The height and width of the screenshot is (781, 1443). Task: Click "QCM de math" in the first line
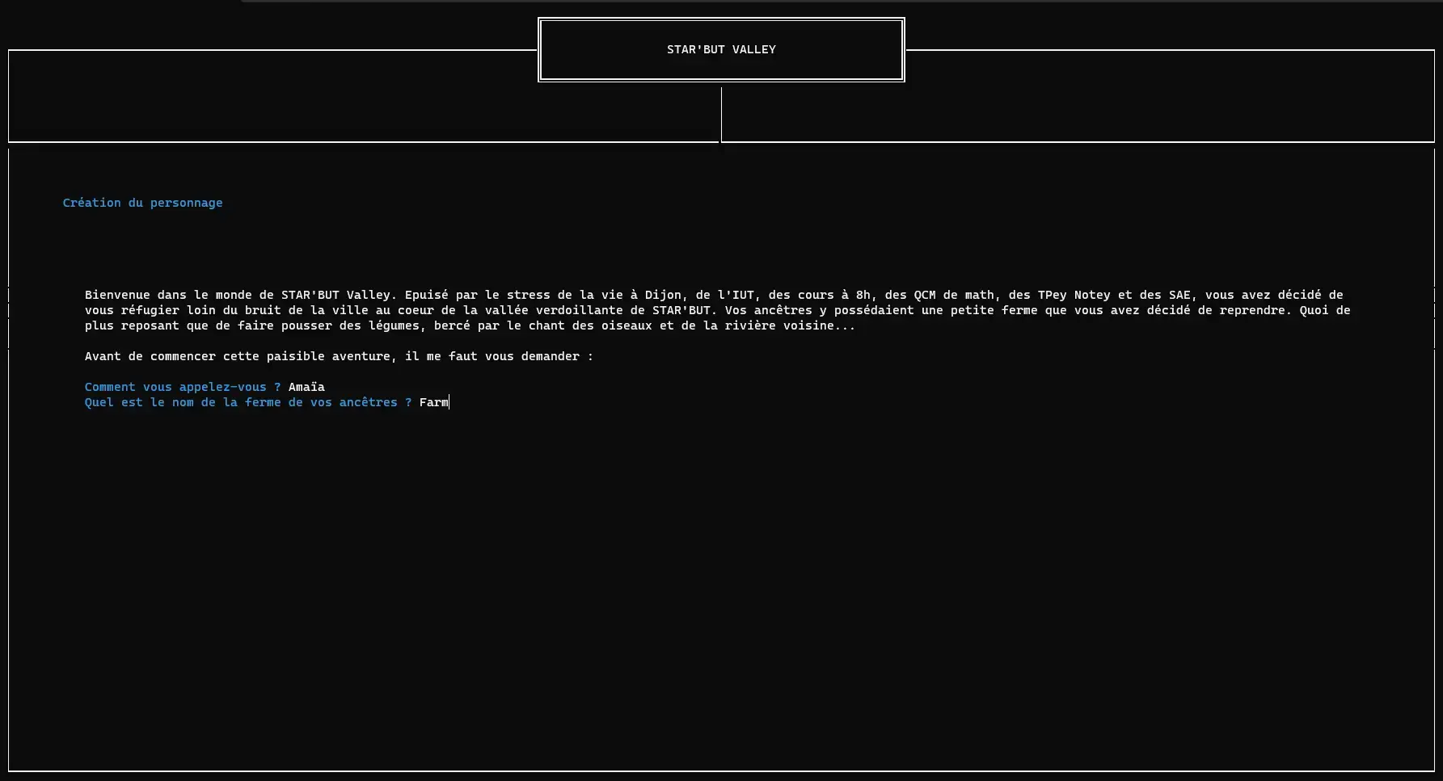(x=954, y=295)
